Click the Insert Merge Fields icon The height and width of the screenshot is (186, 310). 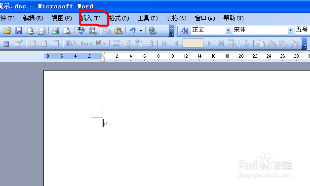(x=56, y=43)
